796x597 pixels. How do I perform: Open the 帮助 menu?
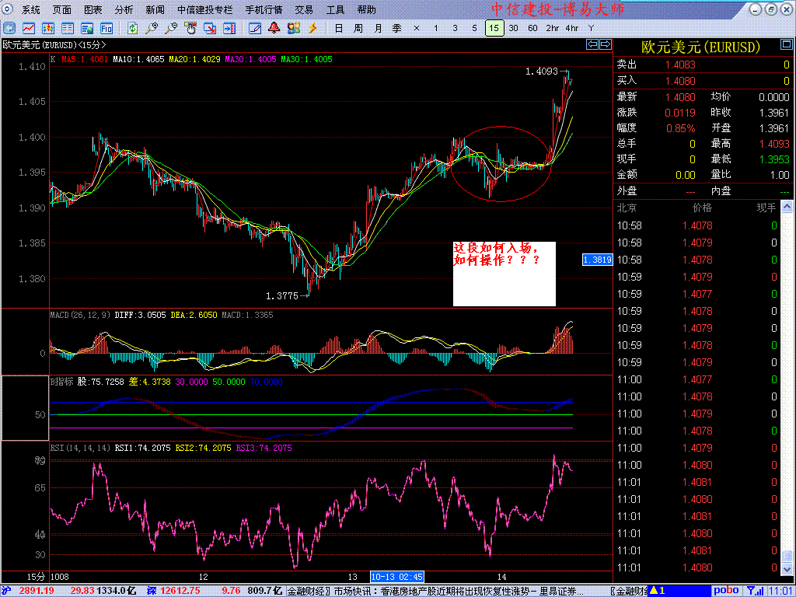click(367, 10)
